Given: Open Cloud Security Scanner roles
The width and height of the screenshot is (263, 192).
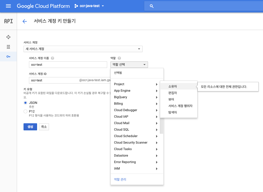Looking at the screenshot, I should (136, 143).
